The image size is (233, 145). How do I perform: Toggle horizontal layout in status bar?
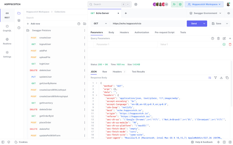[224, 142]
